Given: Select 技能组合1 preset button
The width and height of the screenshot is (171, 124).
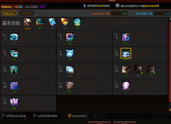Looking at the screenshot, I should point(9,13).
